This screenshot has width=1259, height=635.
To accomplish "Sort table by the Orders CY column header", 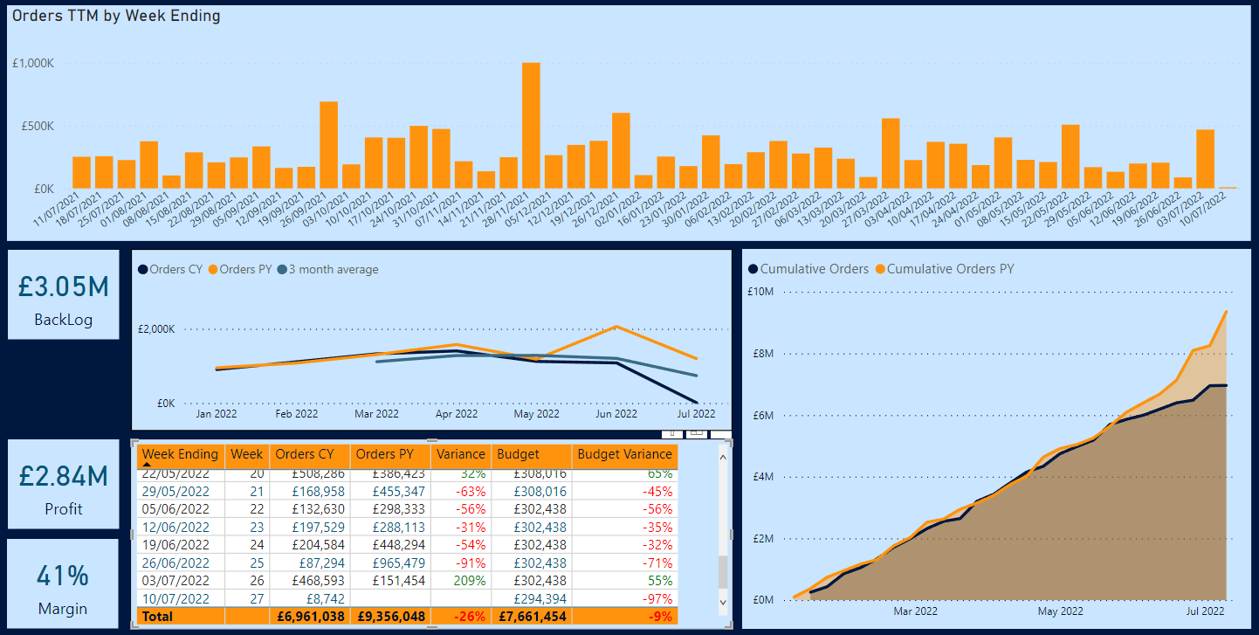I will 305,454.
